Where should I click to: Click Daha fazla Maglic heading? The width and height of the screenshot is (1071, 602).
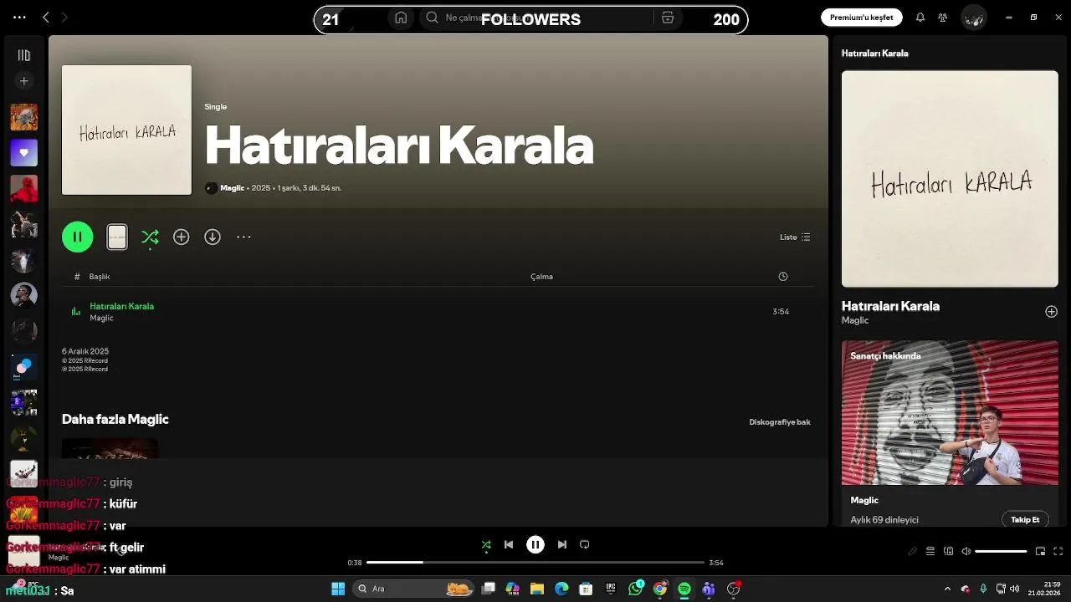115,420
